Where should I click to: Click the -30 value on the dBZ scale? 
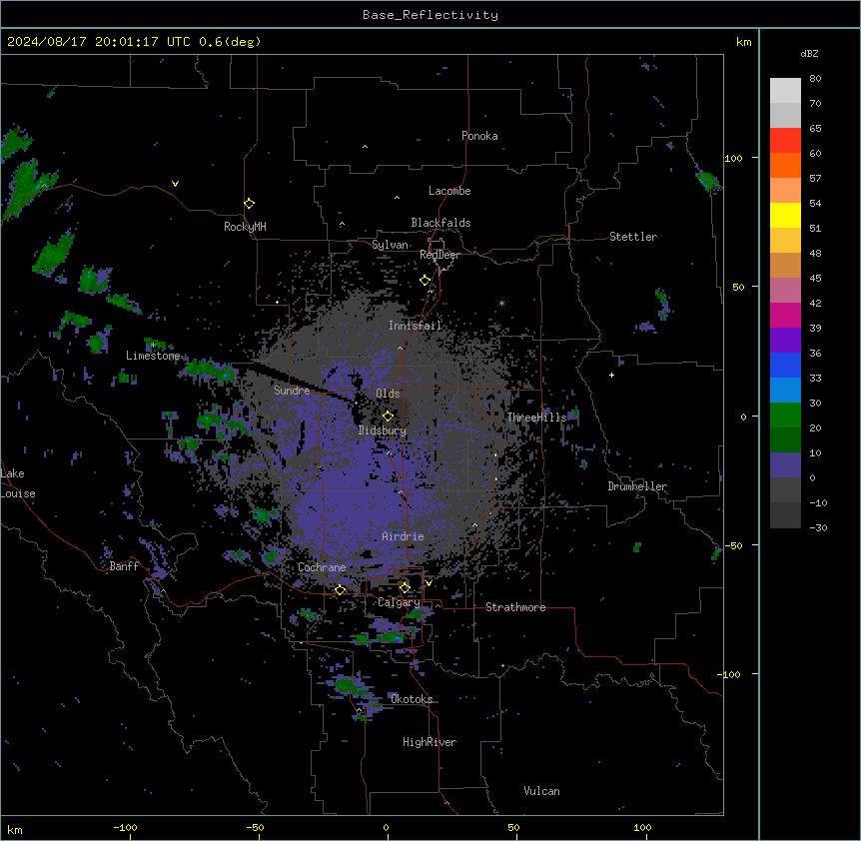[818, 527]
